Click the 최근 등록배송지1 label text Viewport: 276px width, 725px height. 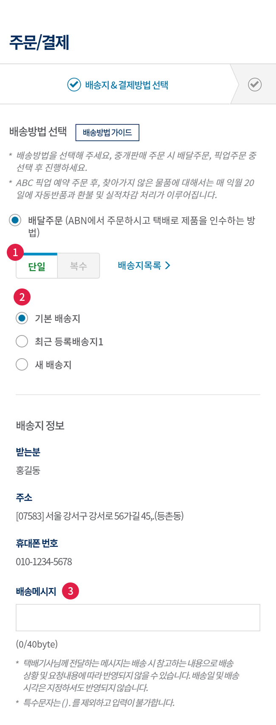click(69, 342)
